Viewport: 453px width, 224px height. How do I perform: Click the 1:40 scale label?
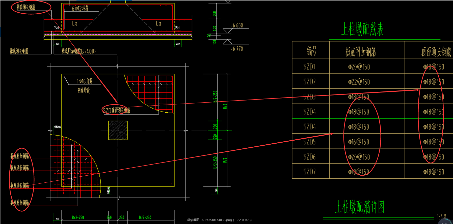(x=441, y=216)
